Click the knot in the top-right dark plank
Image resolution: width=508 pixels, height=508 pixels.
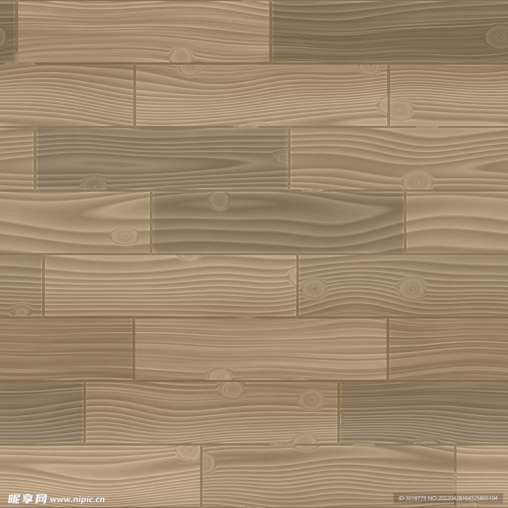[497, 37]
